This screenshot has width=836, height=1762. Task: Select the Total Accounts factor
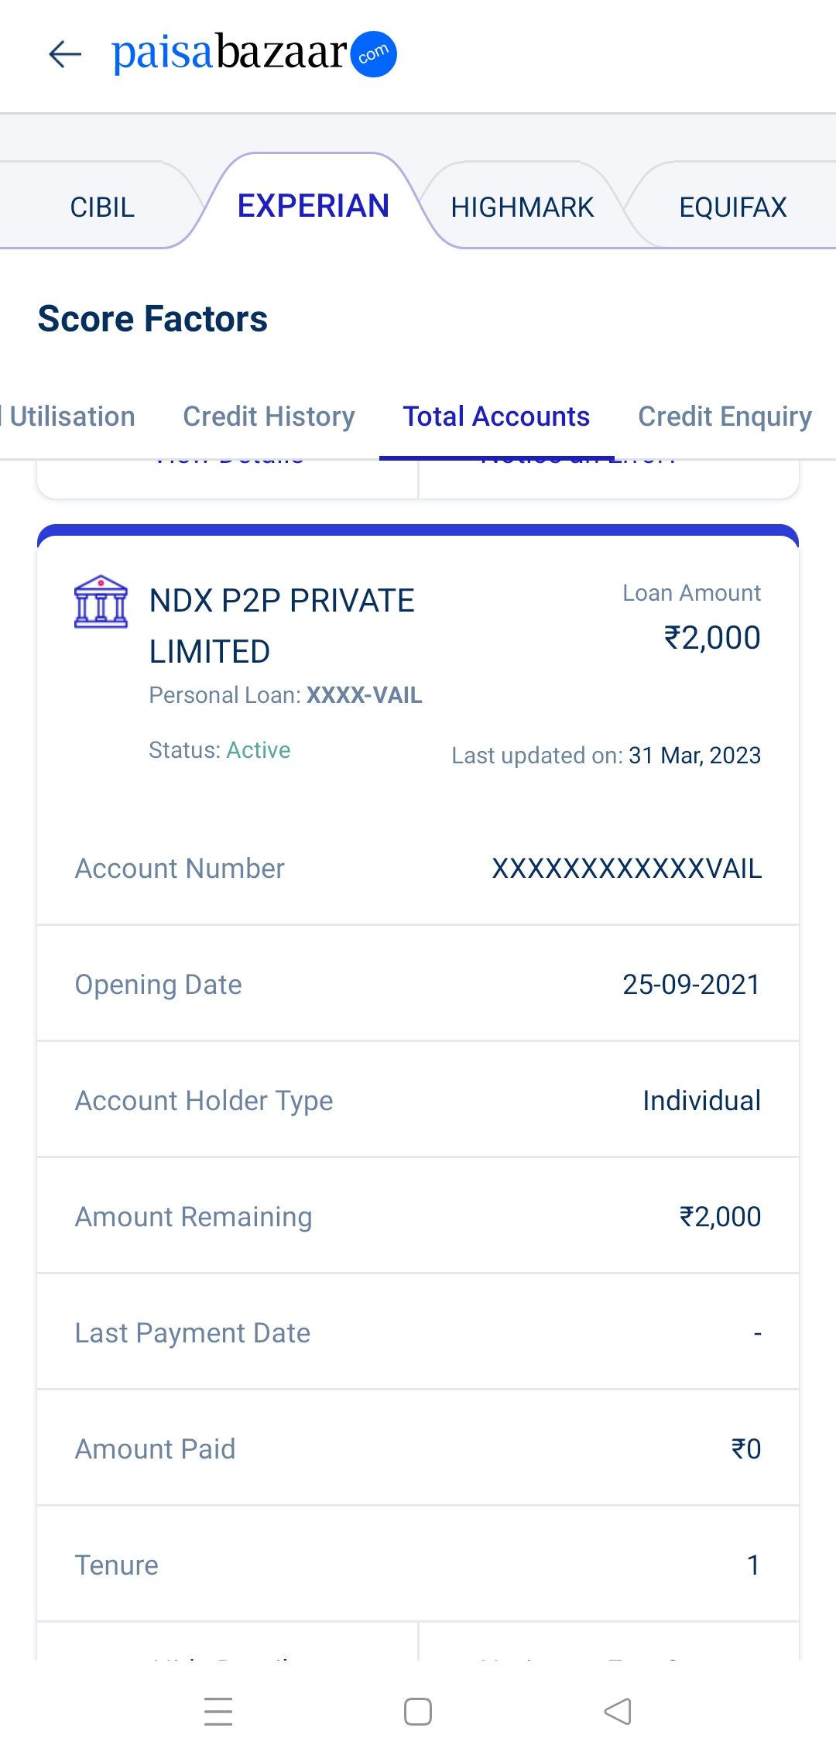(496, 417)
